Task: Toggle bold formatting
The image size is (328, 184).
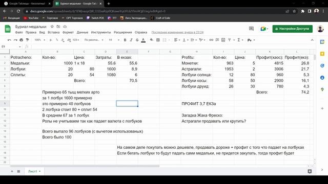Action: pos(125,40)
